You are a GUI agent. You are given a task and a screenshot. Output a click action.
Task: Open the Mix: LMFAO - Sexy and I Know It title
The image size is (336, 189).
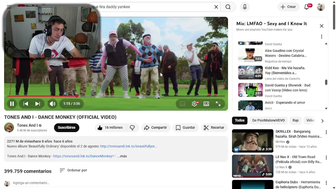coord(272,24)
